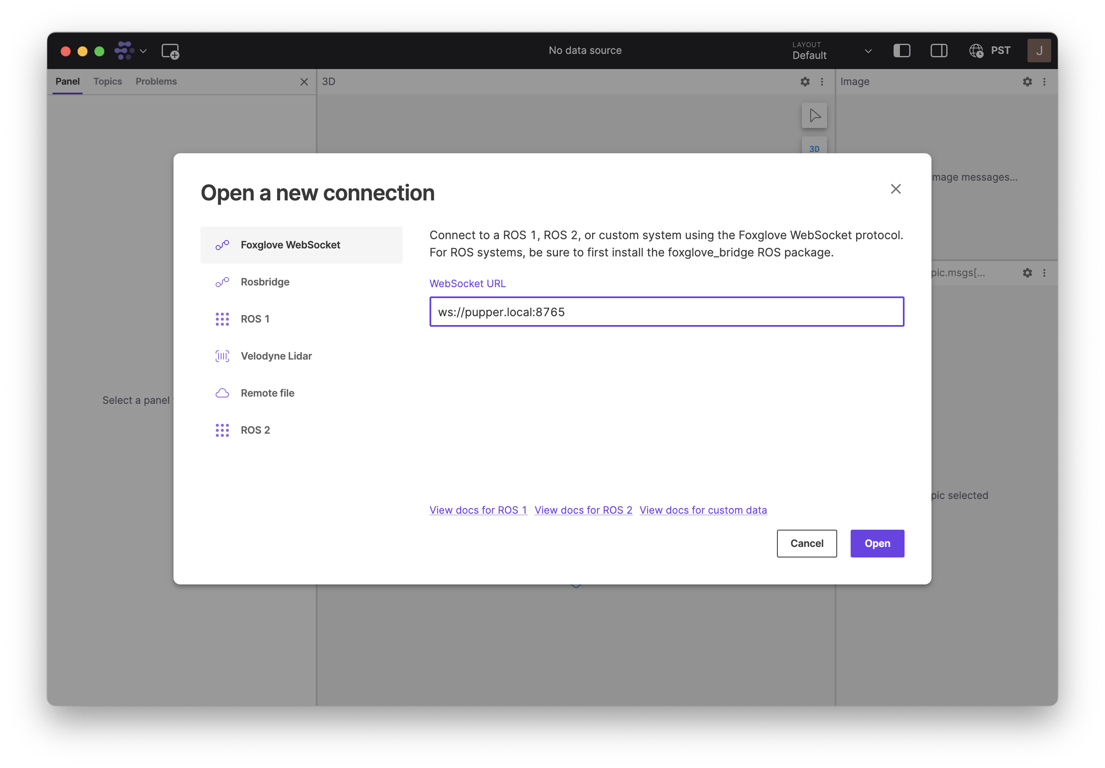The width and height of the screenshot is (1105, 768).
Task: Open View docs for ROS 1 link
Action: click(478, 510)
